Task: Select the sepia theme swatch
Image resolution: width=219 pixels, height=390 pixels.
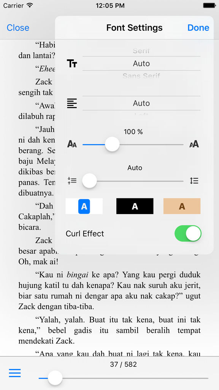Action: click(182, 206)
